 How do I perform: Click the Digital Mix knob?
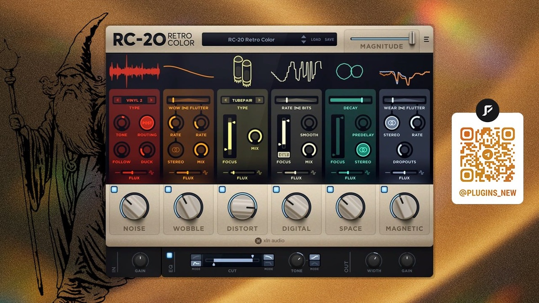(x=309, y=149)
